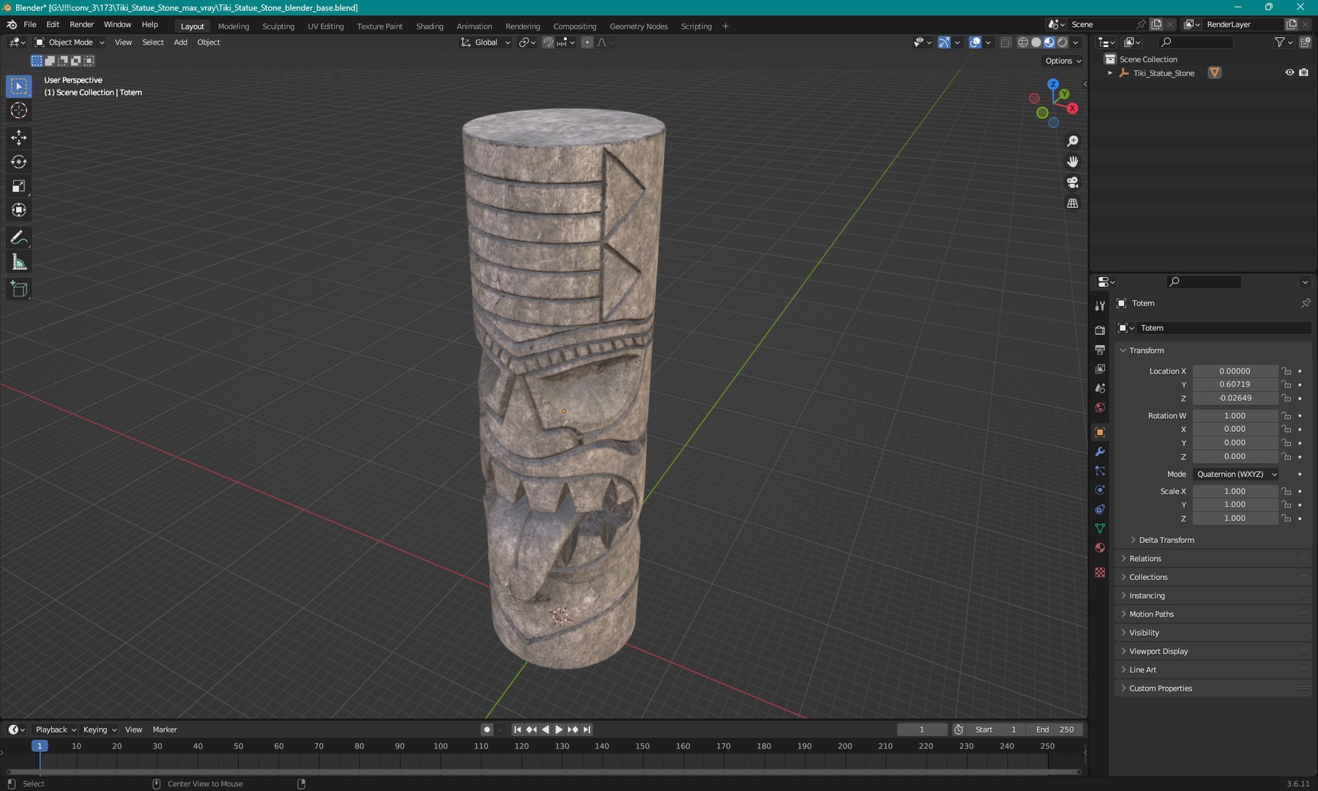Toggle the Location X lock
This screenshot has width=1318, height=791.
pos(1286,371)
